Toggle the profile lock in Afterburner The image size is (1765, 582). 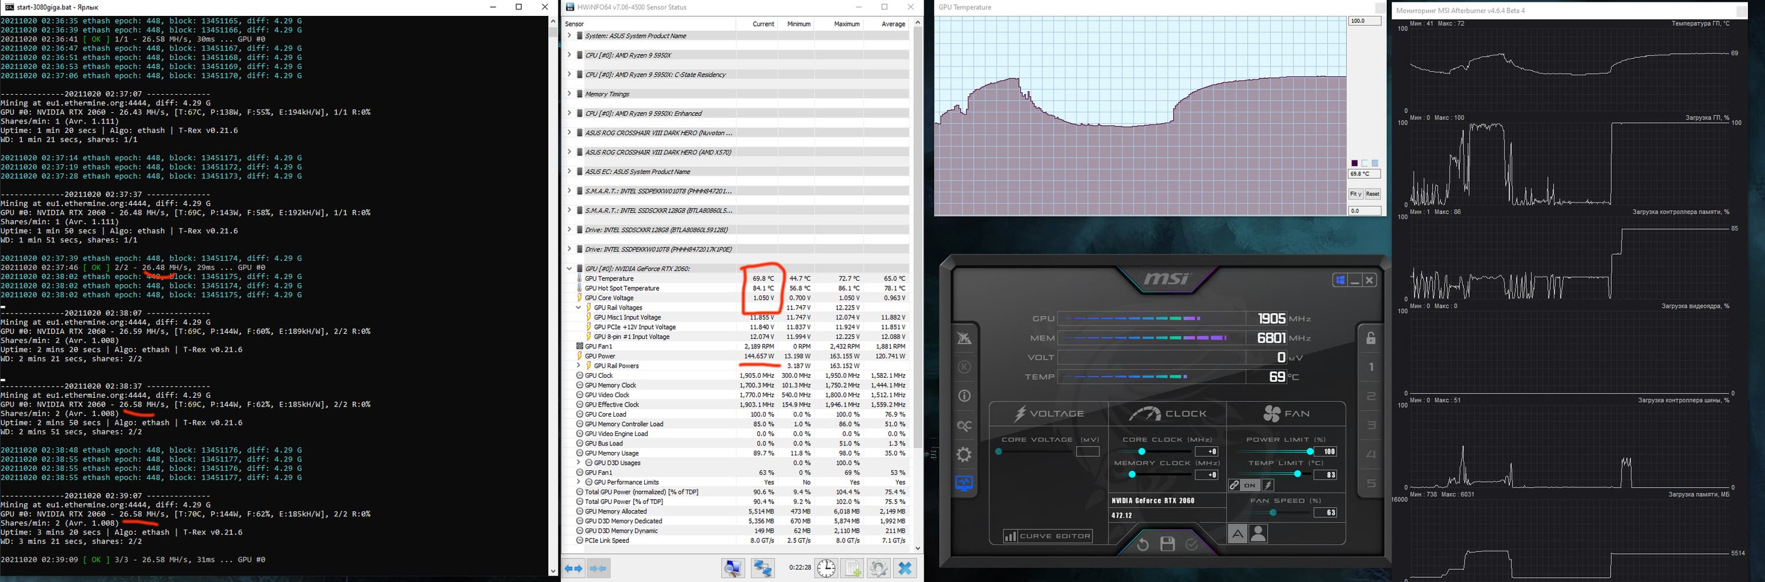(x=1370, y=338)
